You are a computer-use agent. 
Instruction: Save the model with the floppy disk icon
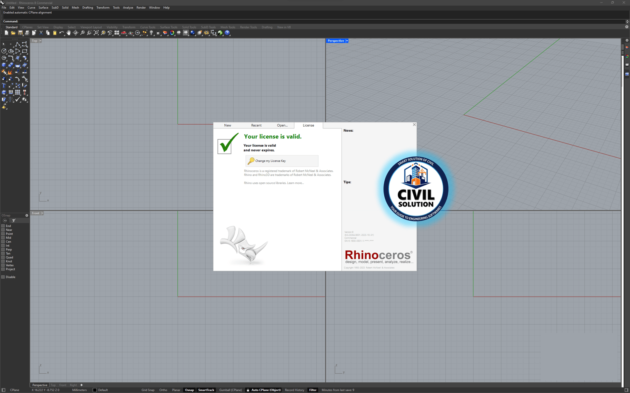pyautogui.click(x=20, y=33)
